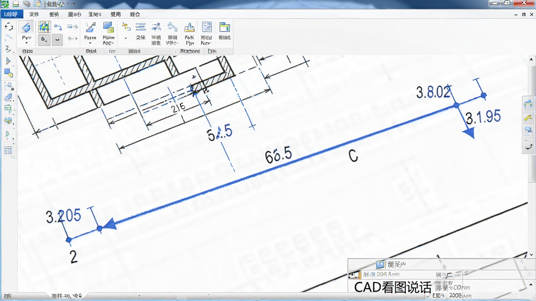This screenshot has height=301, width=536.
Task: Click the dimension value 215 near the wall
Action: 178,108
